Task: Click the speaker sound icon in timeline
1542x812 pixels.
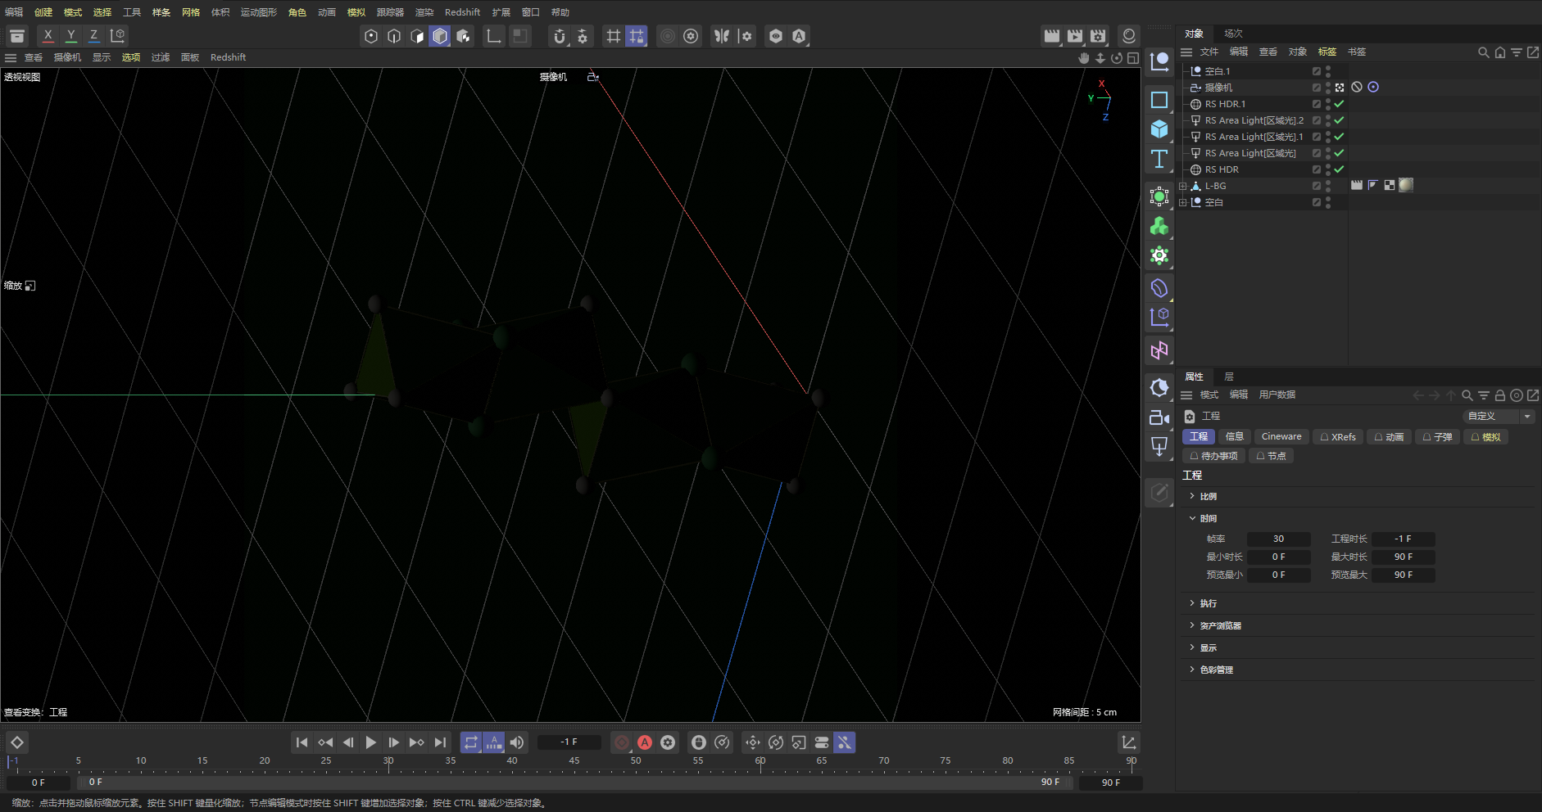Action: click(x=517, y=742)
